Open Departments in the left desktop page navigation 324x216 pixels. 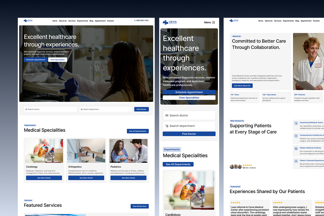tap(83, 21)
